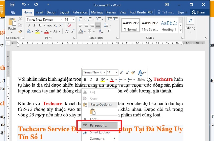Viewport: 214px width, 141px height.
Task: Align text left in ribbon
Action: [81, 25]
